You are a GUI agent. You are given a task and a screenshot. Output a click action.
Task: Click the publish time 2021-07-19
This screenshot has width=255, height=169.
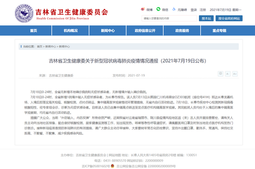[136, 75]
